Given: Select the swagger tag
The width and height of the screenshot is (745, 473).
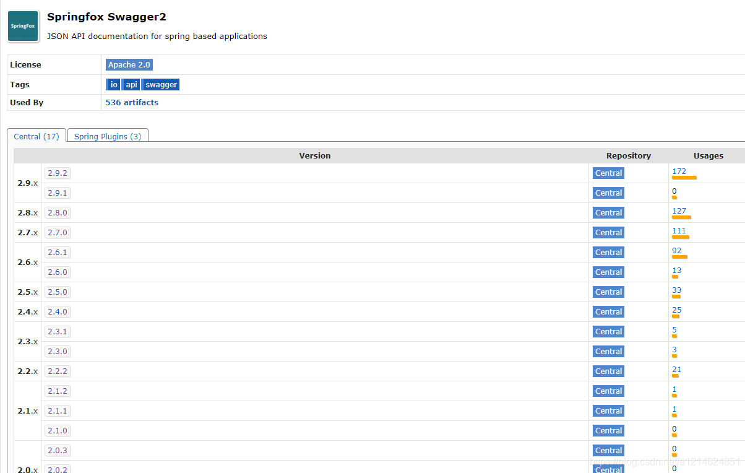Looking at the screenshot, I should tap(161, 85).
